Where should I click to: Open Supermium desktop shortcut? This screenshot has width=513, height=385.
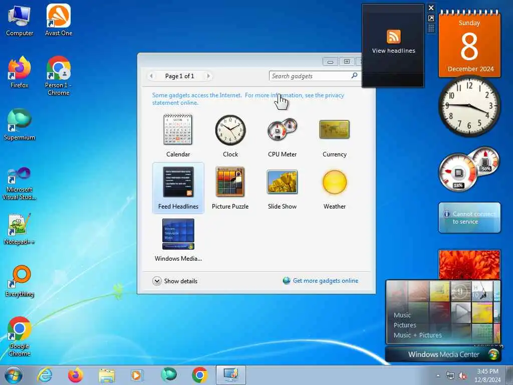pos(20,125)
